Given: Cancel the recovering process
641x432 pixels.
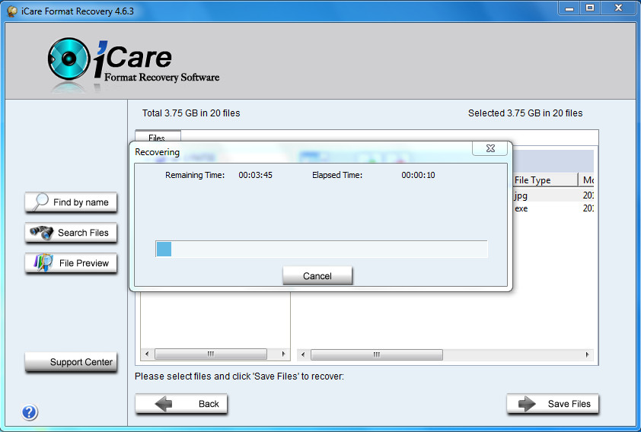Looking at the screenshot, I should click(317, 276).
